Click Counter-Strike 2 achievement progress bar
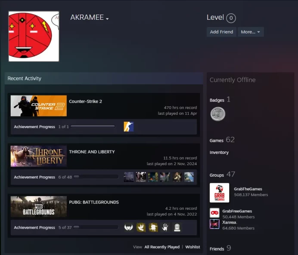This screenshot has width=298, height=255. 93,126
